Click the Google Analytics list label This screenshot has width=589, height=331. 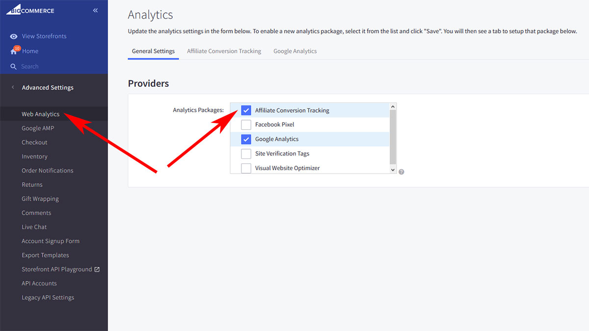coord(277,139)
